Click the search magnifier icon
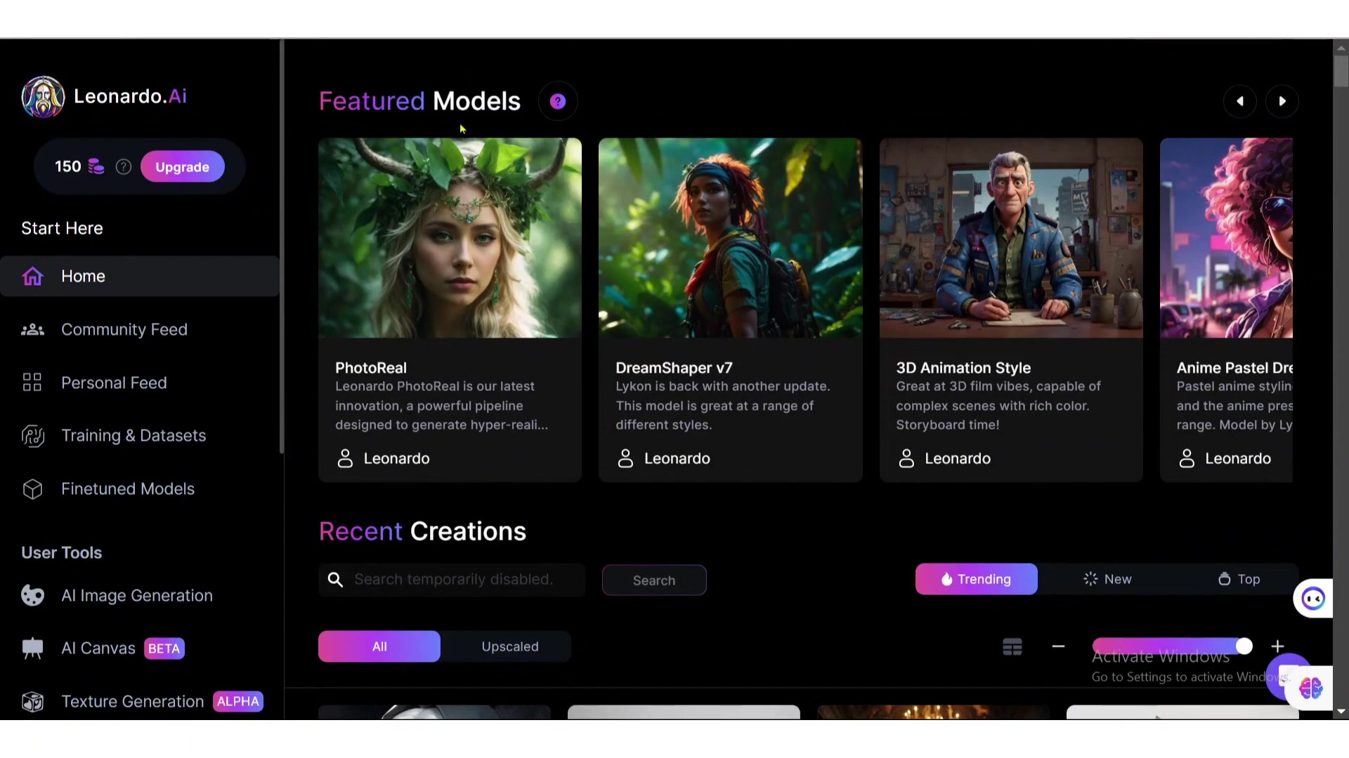The width and height of the screenshot is (1349, 758). pyautogui.click(x=336, y=580)
